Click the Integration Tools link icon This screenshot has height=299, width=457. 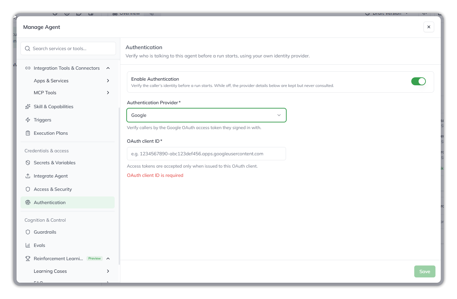(x=28, y=68)
